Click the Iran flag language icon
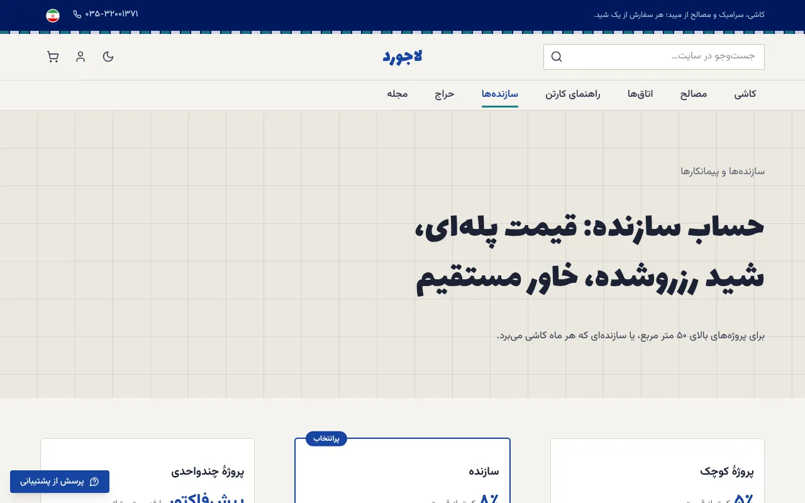The height and width of the screenshot is (503, 805). click(53, 16)
